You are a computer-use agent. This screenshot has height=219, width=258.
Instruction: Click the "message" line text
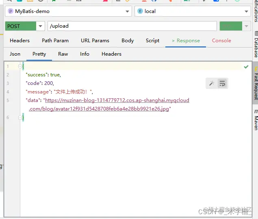59,92
